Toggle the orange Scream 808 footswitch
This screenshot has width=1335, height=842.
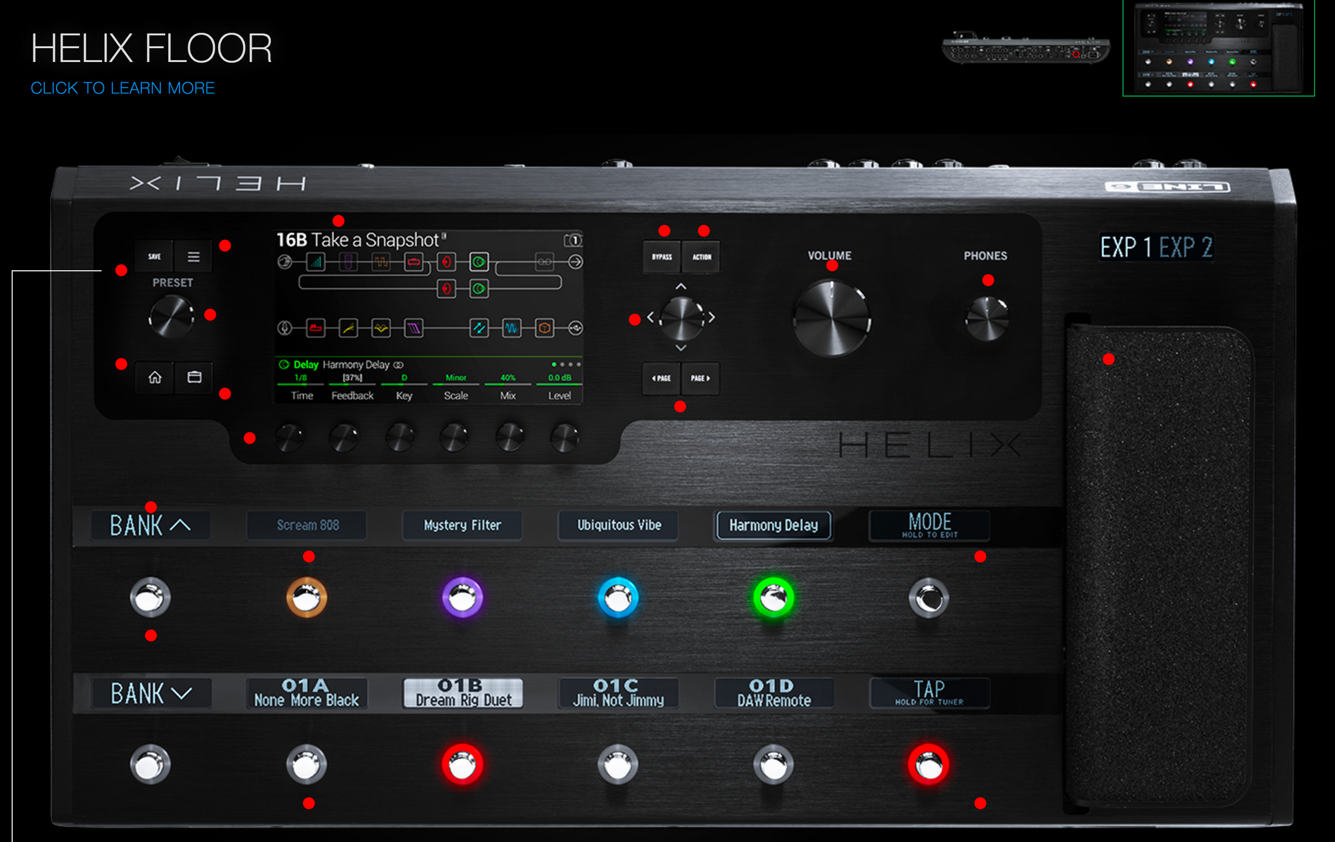click(x=306, y=598)
